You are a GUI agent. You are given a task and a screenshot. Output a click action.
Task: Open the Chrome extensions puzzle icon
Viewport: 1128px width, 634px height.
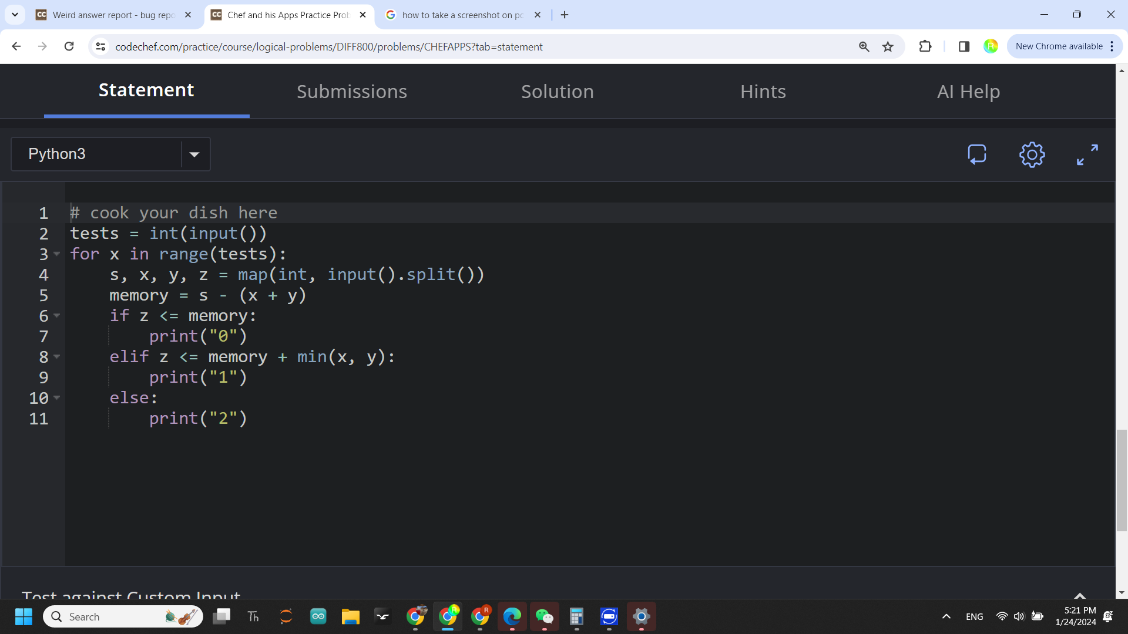click(925, 46)
